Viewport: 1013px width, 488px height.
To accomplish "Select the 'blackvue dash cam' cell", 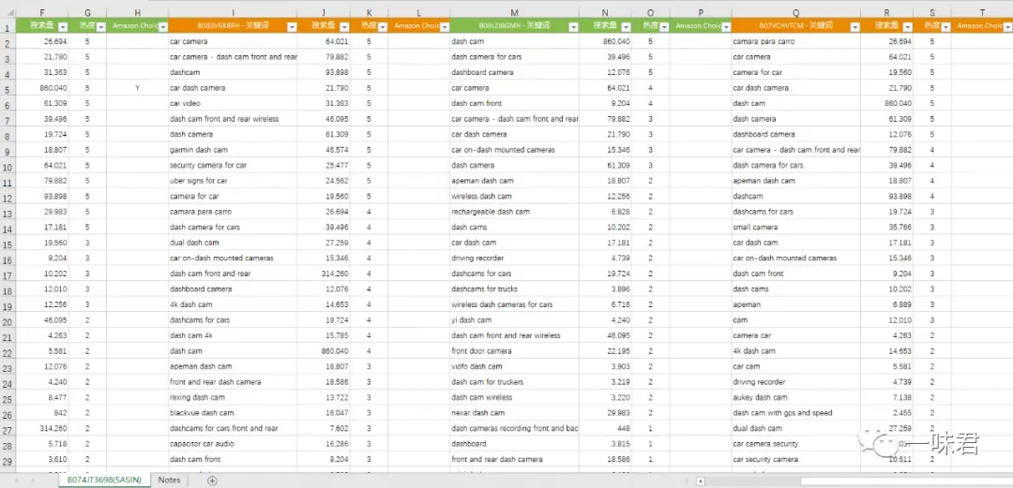I will pos(233,413).
